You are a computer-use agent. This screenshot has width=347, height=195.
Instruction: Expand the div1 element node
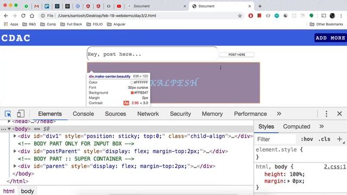tap(15, 136)
